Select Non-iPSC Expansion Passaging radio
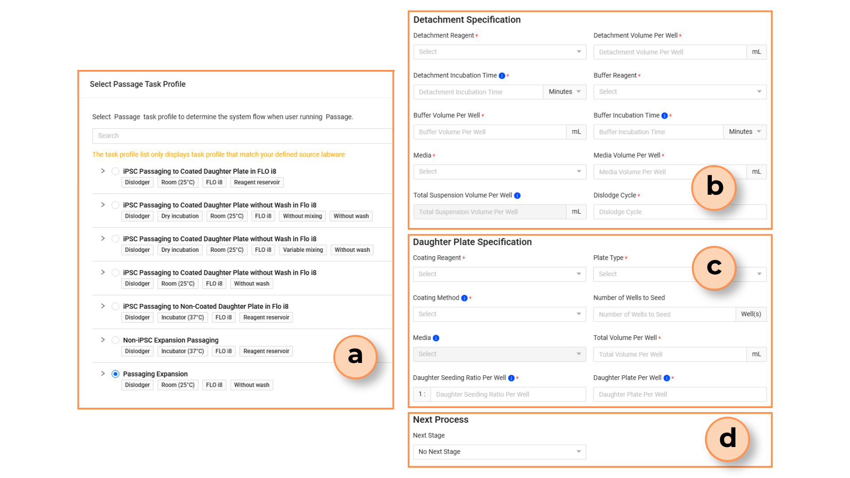The image size is (850, 478). pyautogui.click(x=116, y=340)
